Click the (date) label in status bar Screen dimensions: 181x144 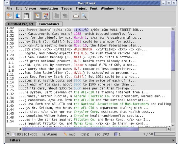pyautogui.click(x=85, y=134)
